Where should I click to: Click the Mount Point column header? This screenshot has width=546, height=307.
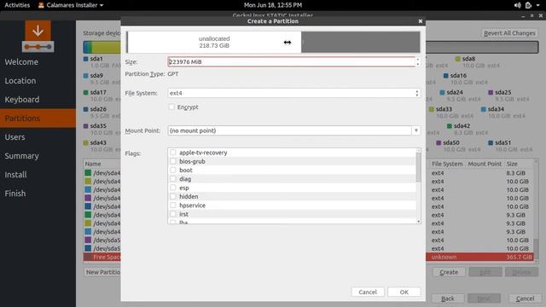485,164
